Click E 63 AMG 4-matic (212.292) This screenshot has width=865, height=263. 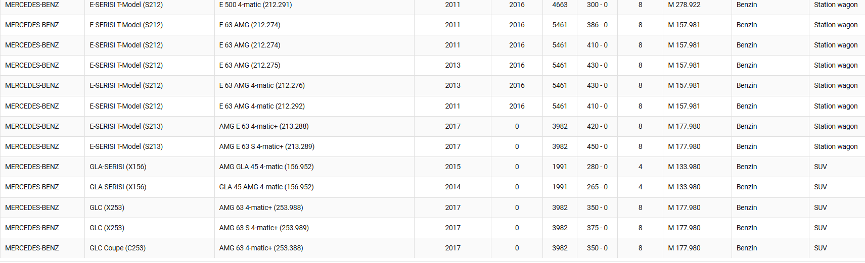(x=262, y=106)
